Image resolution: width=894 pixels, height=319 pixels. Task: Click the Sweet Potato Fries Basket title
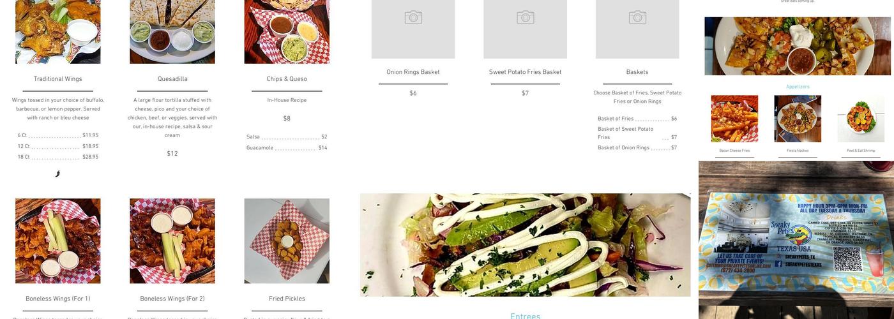(x=526, y=72)
